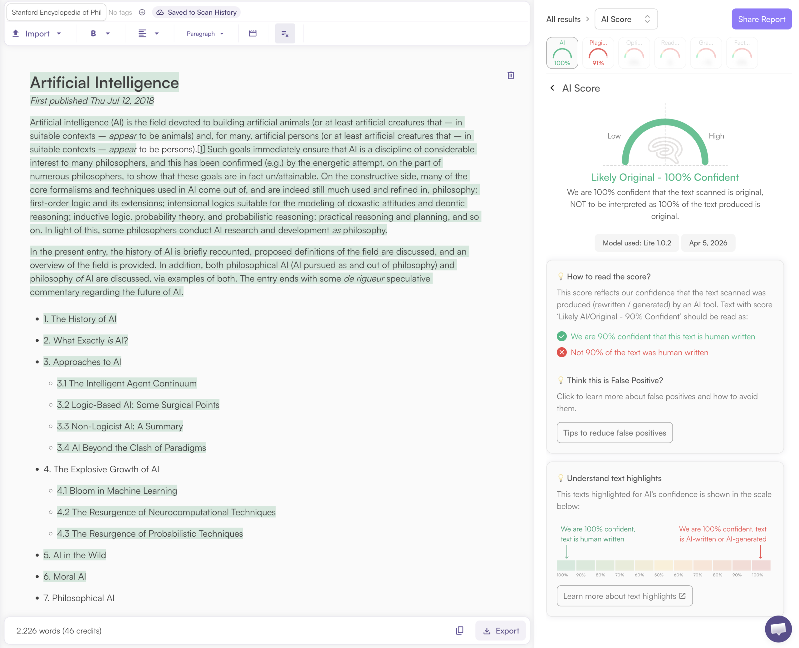
Task: Click the confidence color scale bar
Action: (x=663, y=565)
